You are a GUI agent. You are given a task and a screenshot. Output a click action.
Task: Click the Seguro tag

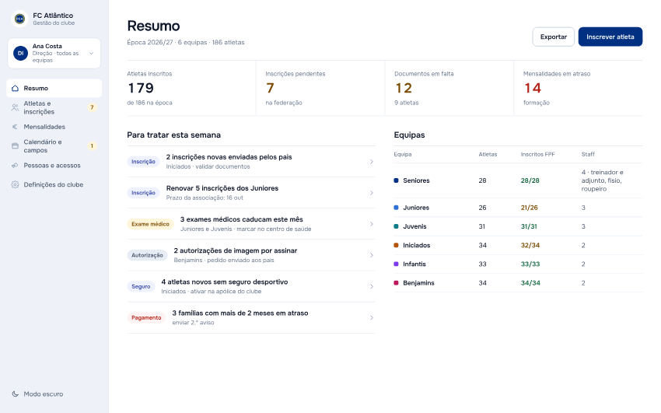coord(141,286)
